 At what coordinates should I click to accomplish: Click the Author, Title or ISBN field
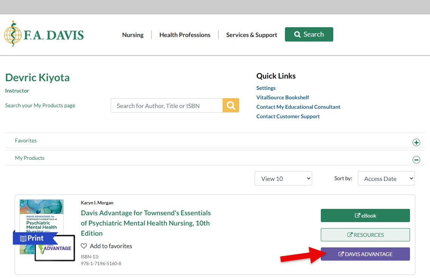[167, 106]
